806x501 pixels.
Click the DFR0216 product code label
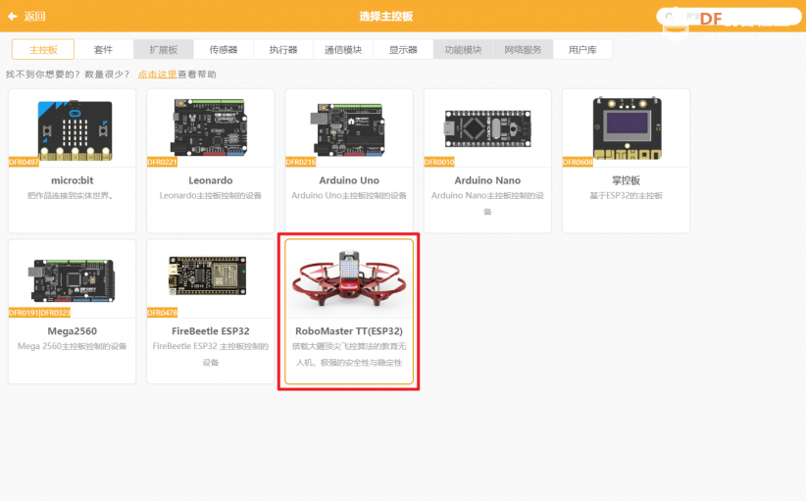301,162
